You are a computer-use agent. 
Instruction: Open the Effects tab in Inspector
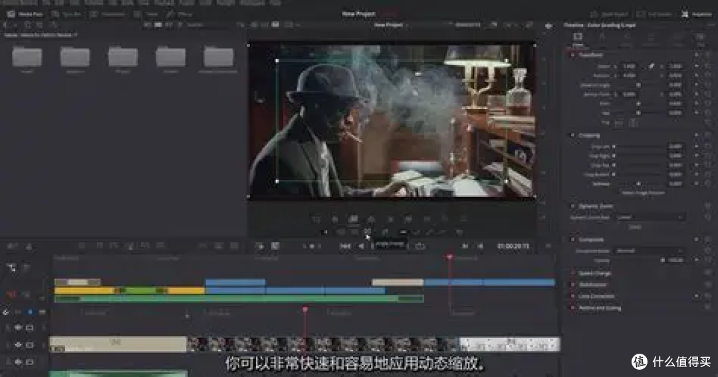[x=626, y=39]
